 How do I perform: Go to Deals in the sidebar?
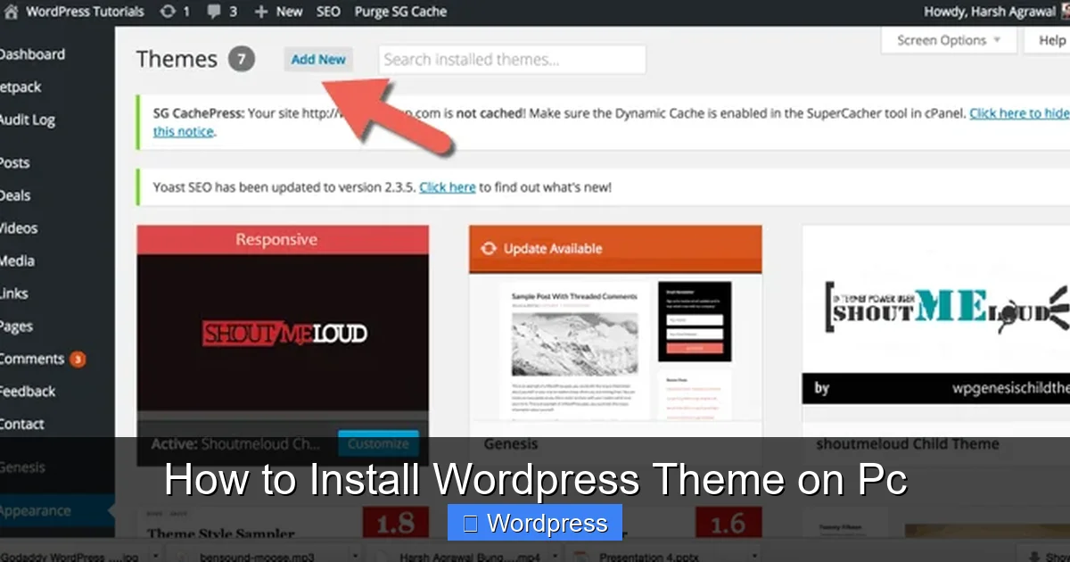[x=15, y=195]
